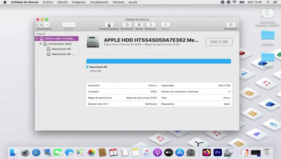Open Spotlight search in the menu bar
This screenshot has height=159, width=281.
tap(268, 2)
